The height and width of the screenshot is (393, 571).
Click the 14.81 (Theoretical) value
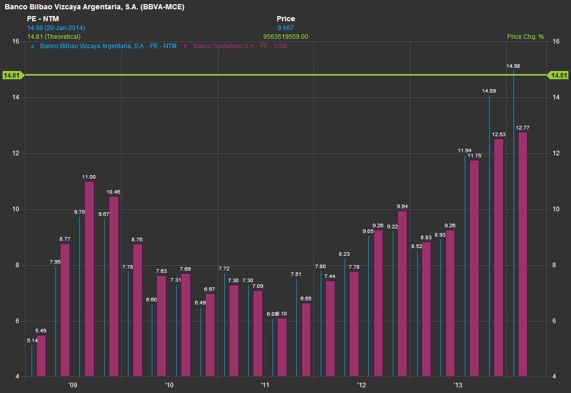tap(54, 37)
